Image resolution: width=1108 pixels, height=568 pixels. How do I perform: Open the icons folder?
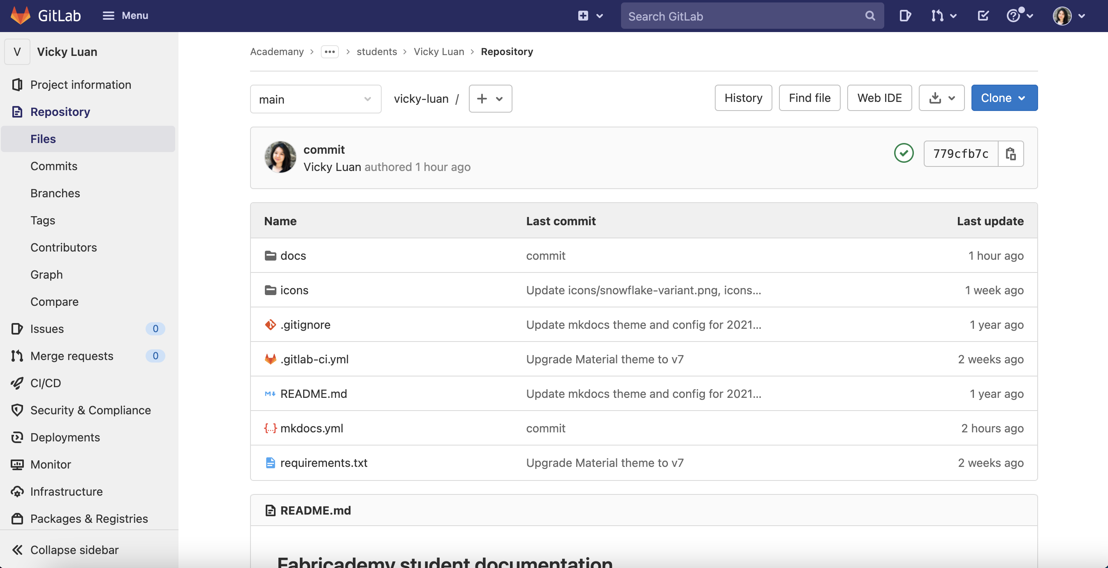tap(294, 290)
